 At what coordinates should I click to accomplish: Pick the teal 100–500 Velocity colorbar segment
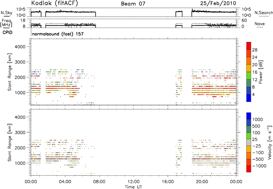[249, 129]
